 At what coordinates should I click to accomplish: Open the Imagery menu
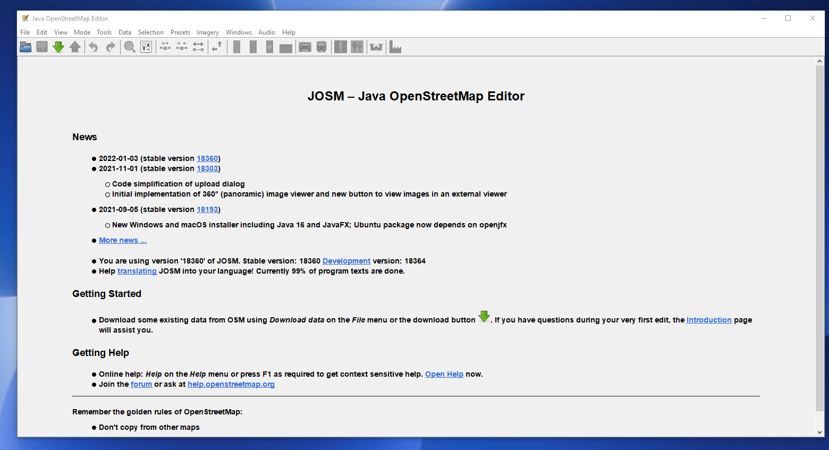pos(207,32)
